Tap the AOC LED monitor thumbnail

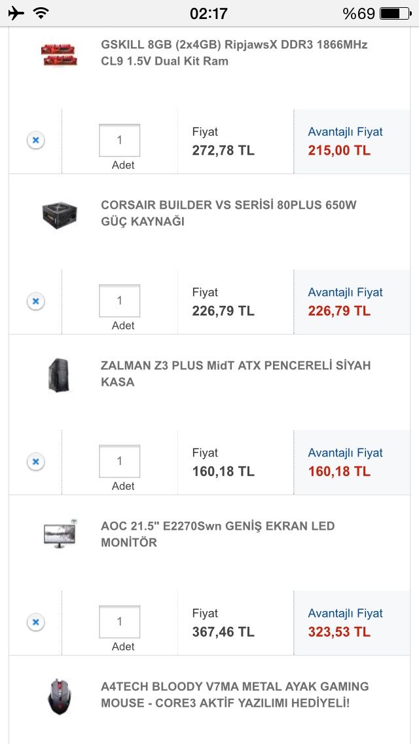point(60,534)
